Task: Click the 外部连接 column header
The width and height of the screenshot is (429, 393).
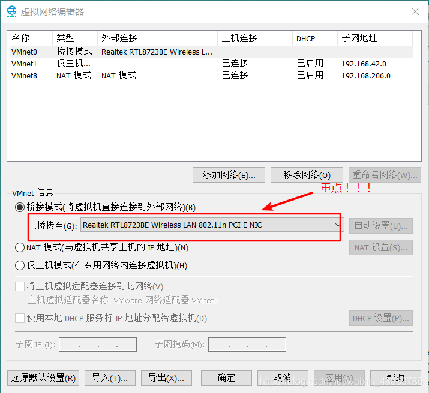Action: (157, 38)
